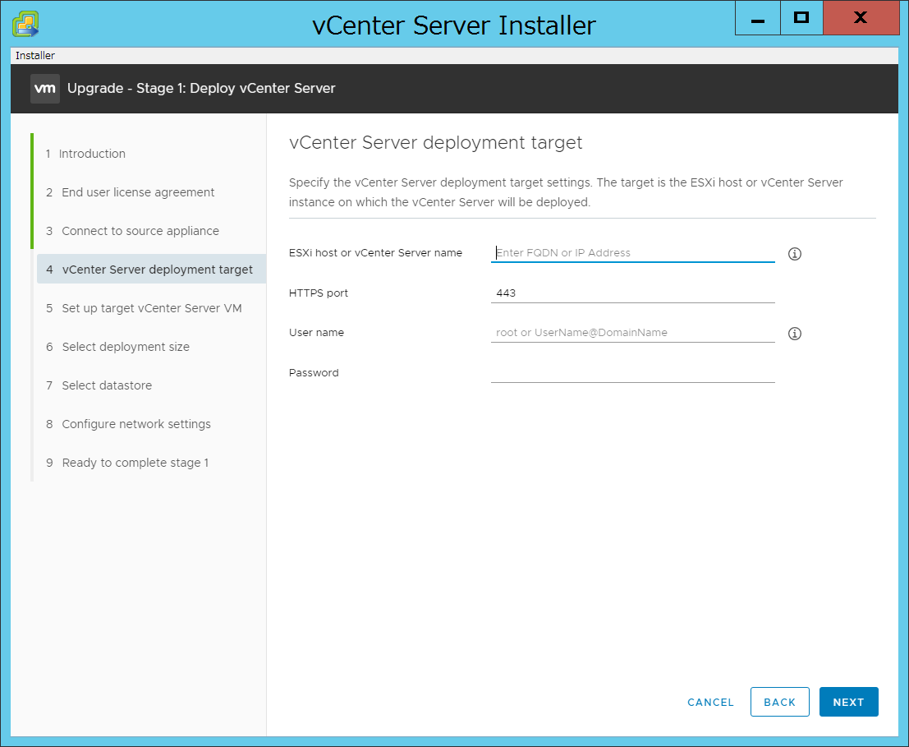Click the 'HTTPS port' label

point(319,293)
